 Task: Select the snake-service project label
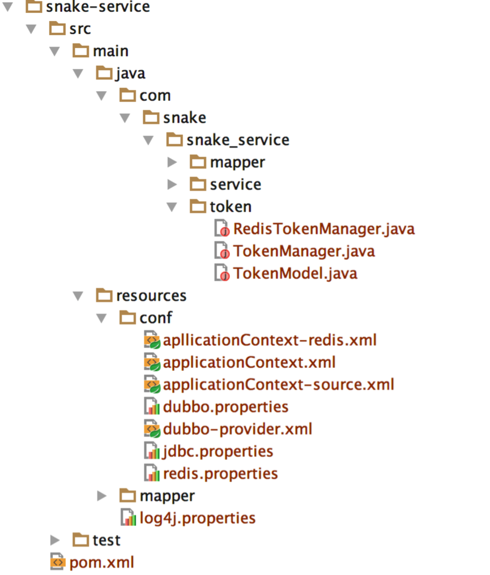point(98,7)
